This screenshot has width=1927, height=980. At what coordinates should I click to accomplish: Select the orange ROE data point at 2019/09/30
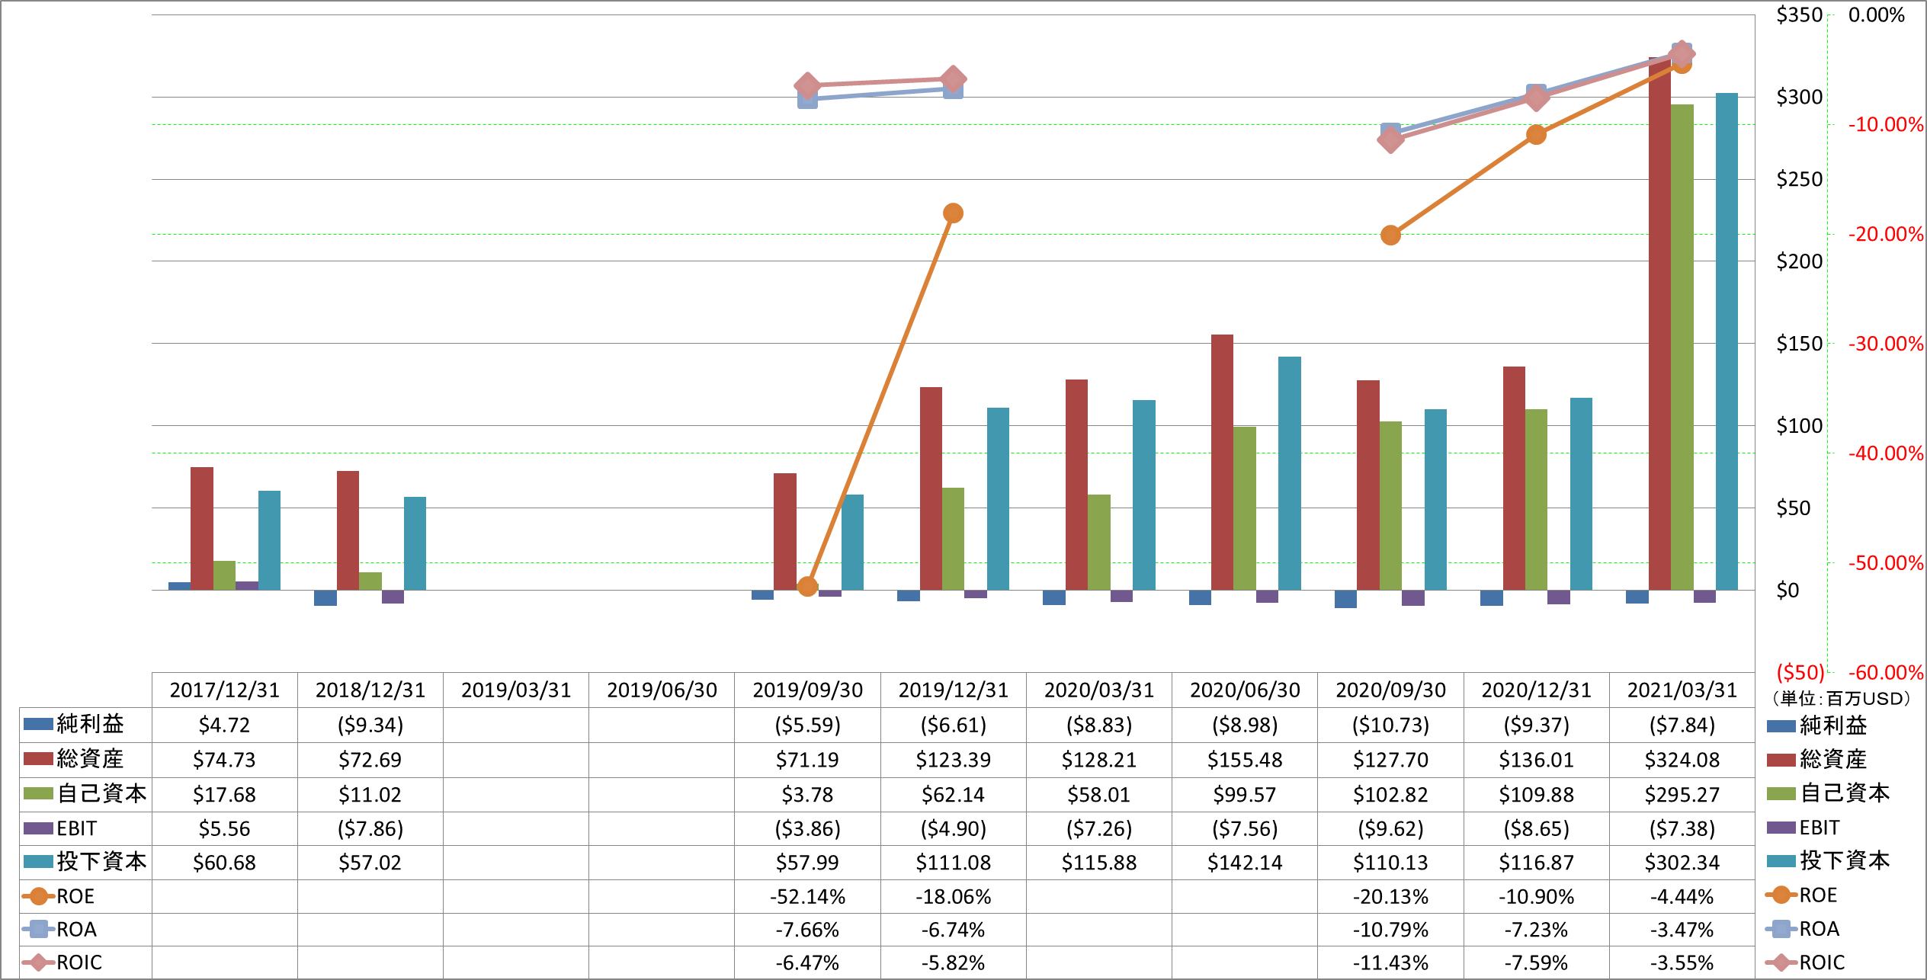coord(807,587)
